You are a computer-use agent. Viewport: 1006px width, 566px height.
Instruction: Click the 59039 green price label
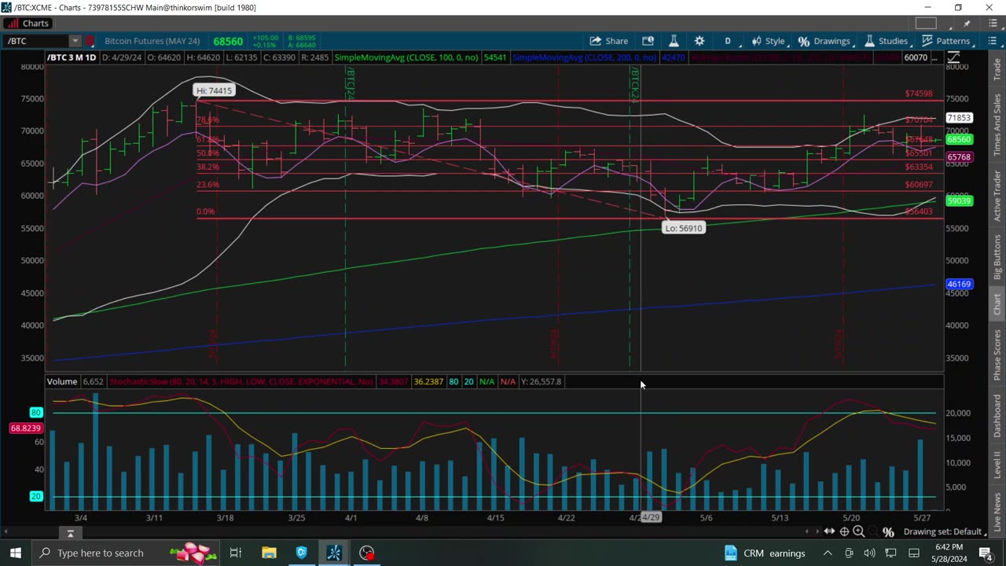point(960,200)
